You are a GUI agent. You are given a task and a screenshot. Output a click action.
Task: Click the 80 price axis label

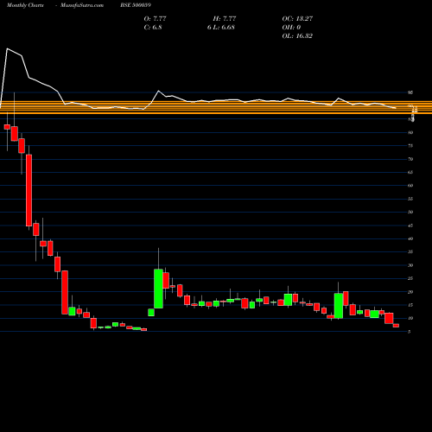[x=410, y=132]
